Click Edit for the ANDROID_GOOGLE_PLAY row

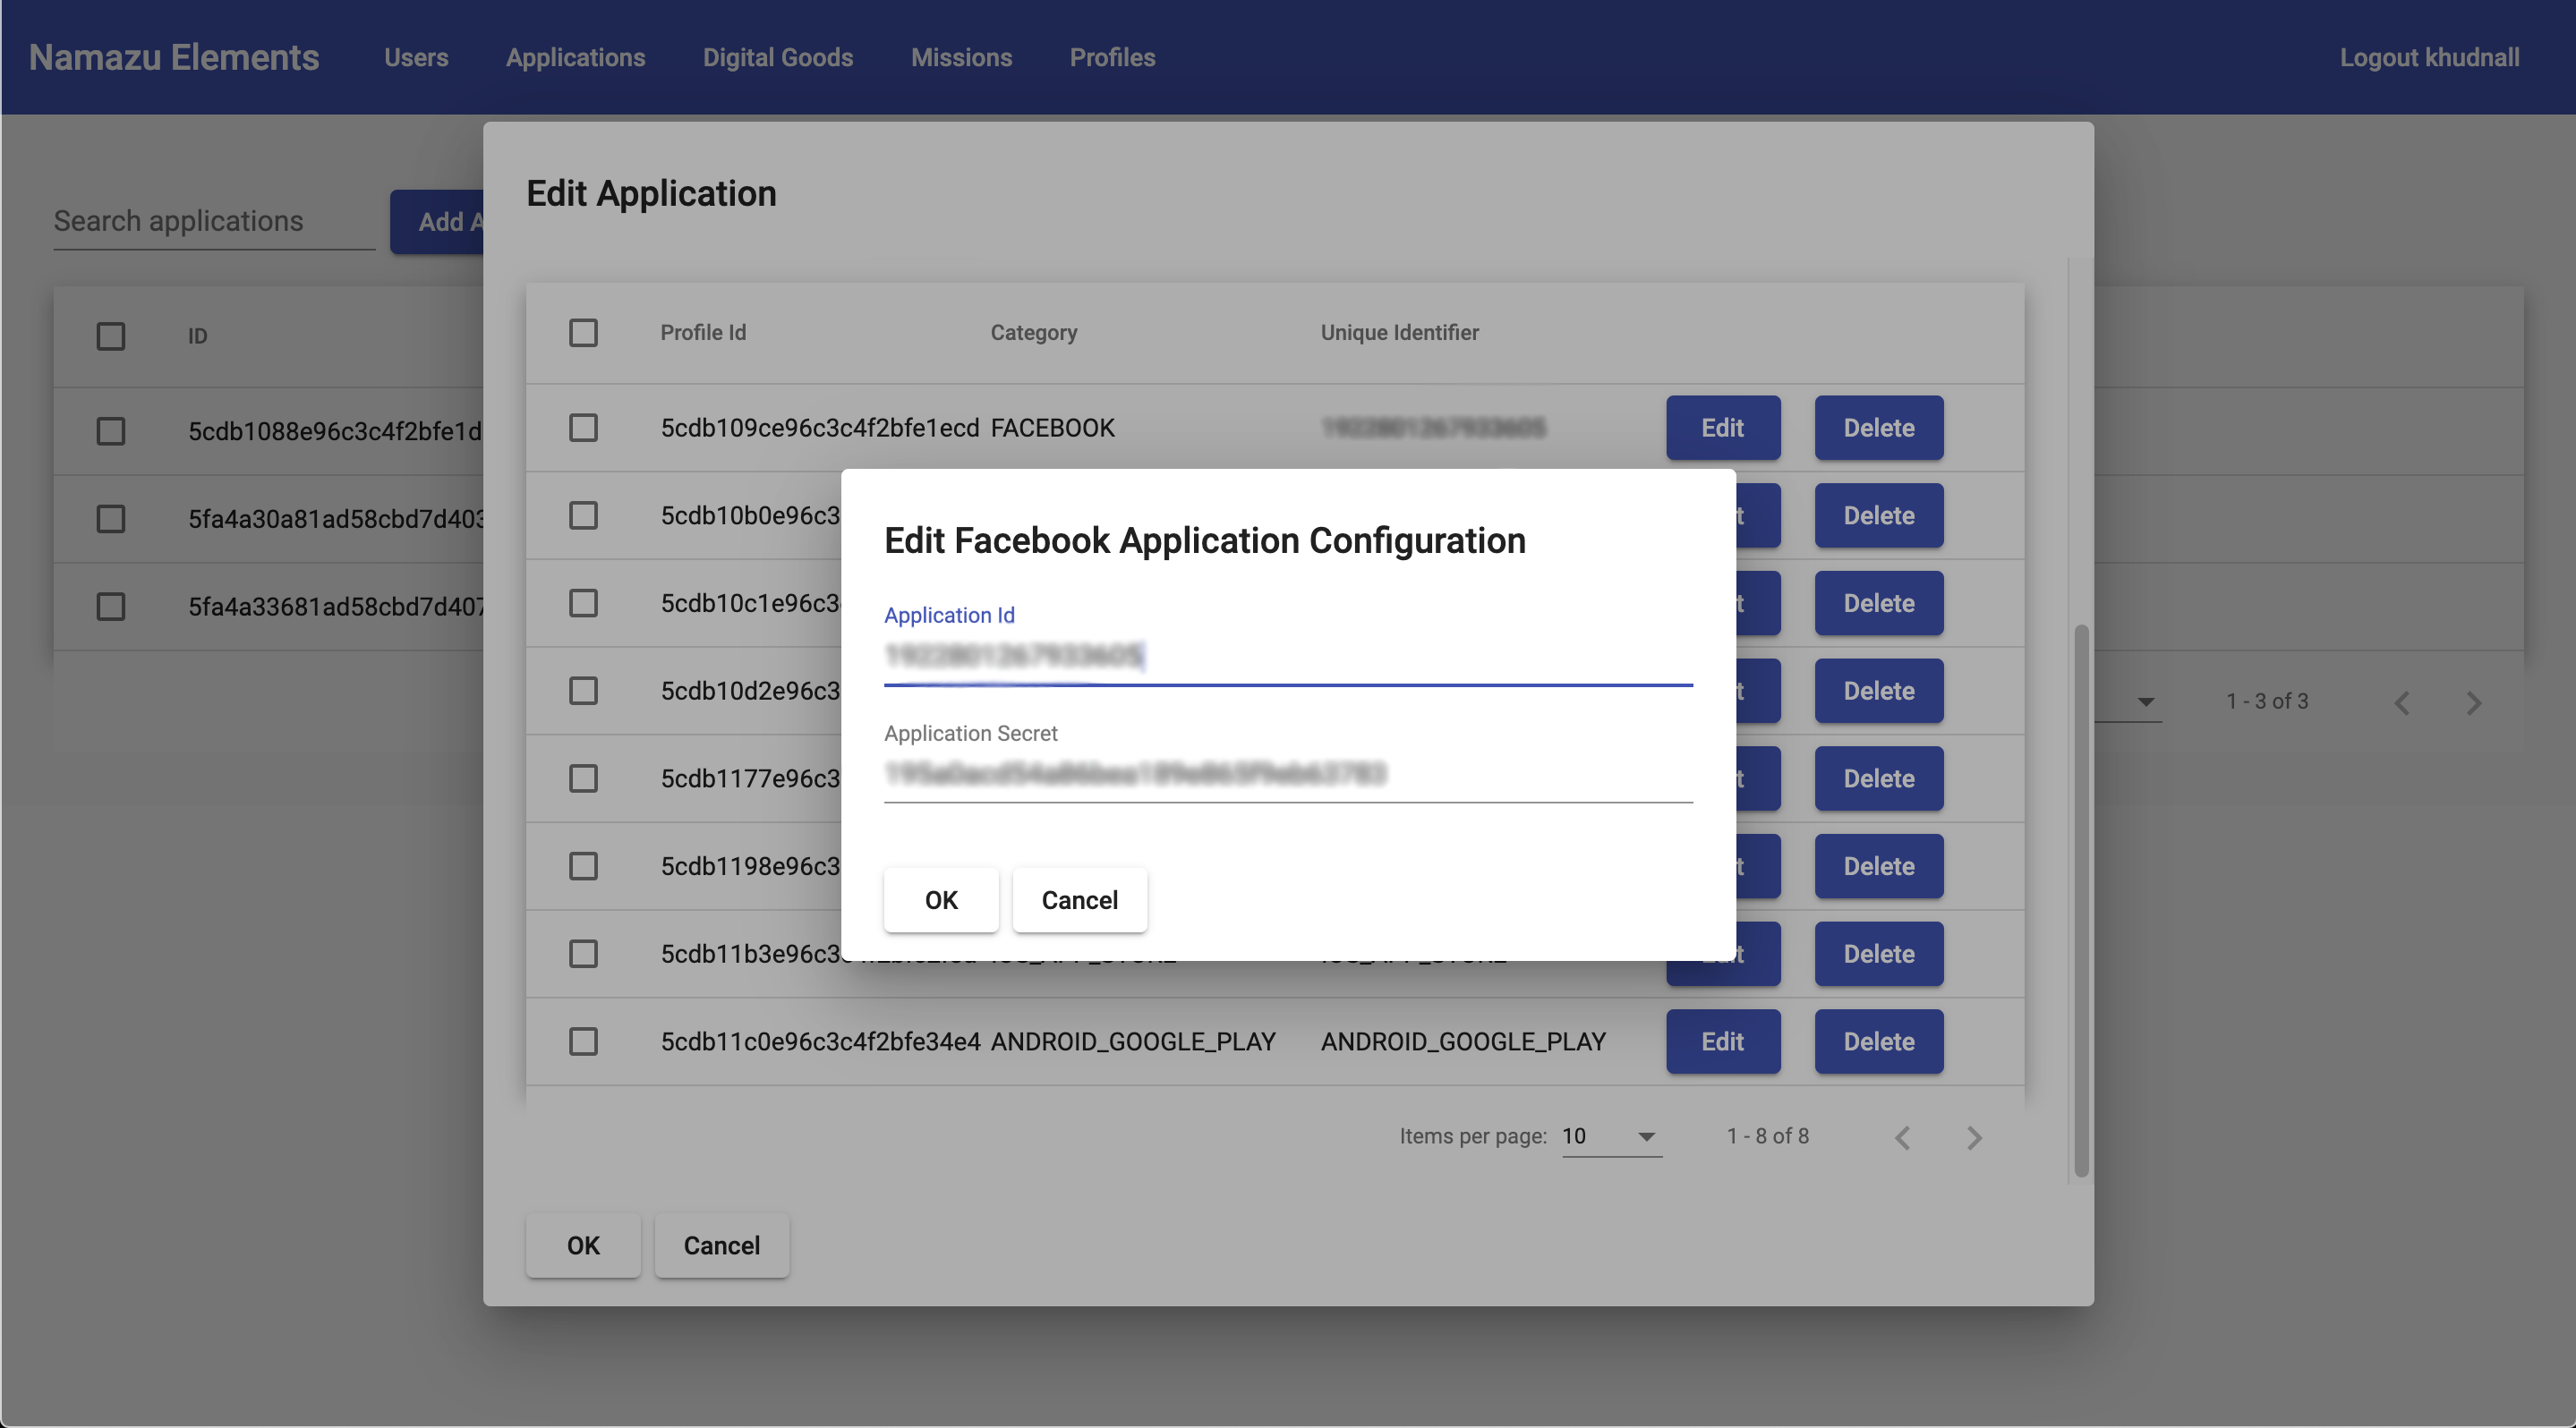(x=1723, y=1041)
